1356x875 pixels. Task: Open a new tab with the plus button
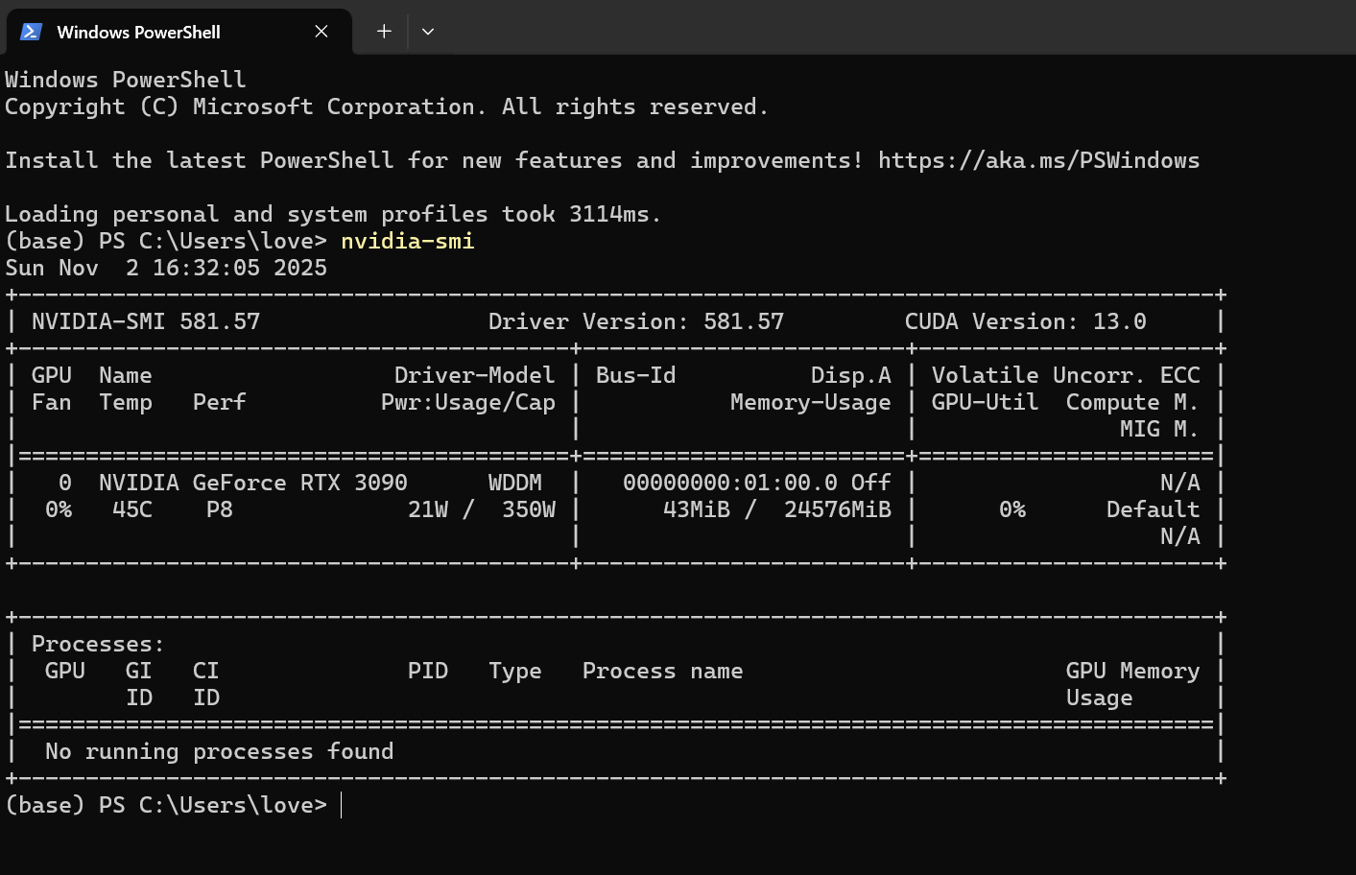click(x=384, y=32)
